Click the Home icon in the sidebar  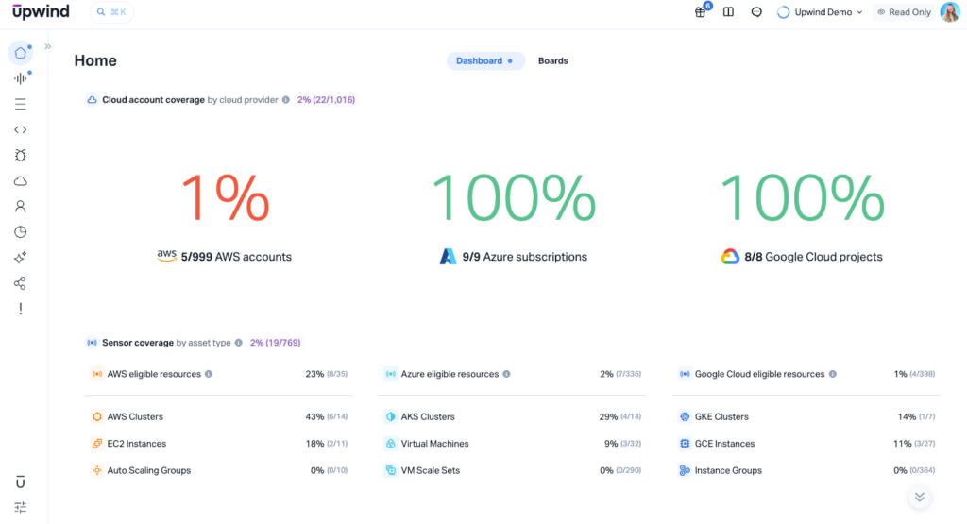point(21,53)
